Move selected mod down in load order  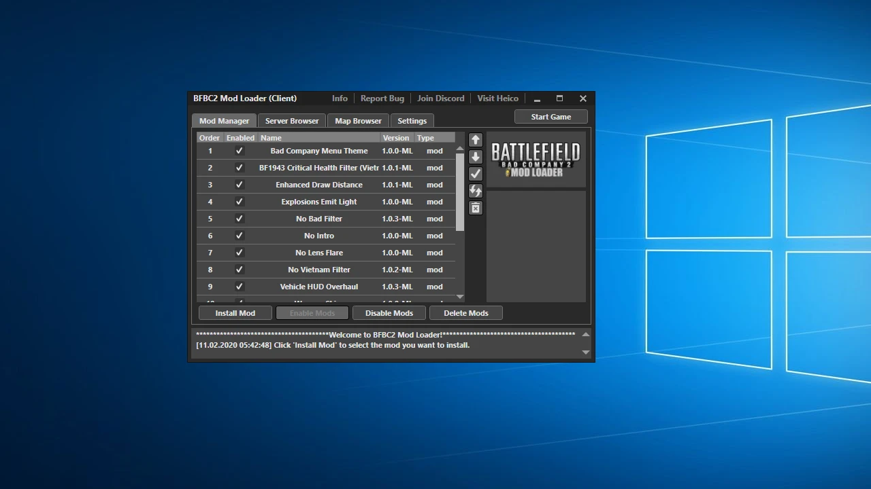(x=476, y=157)
